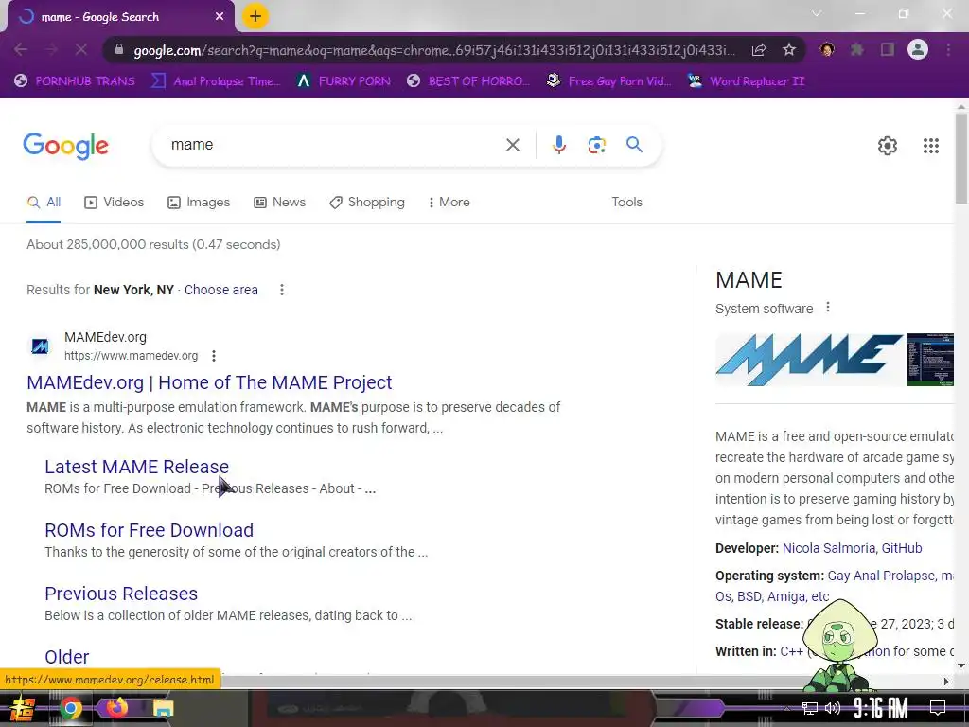The width and height of the screenshot is (969, 727).
Task: View the MAME screenshot thumbnail
Action: pyautogui.click(x=930, y=360)
